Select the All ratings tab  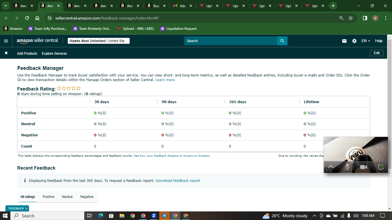28,197
